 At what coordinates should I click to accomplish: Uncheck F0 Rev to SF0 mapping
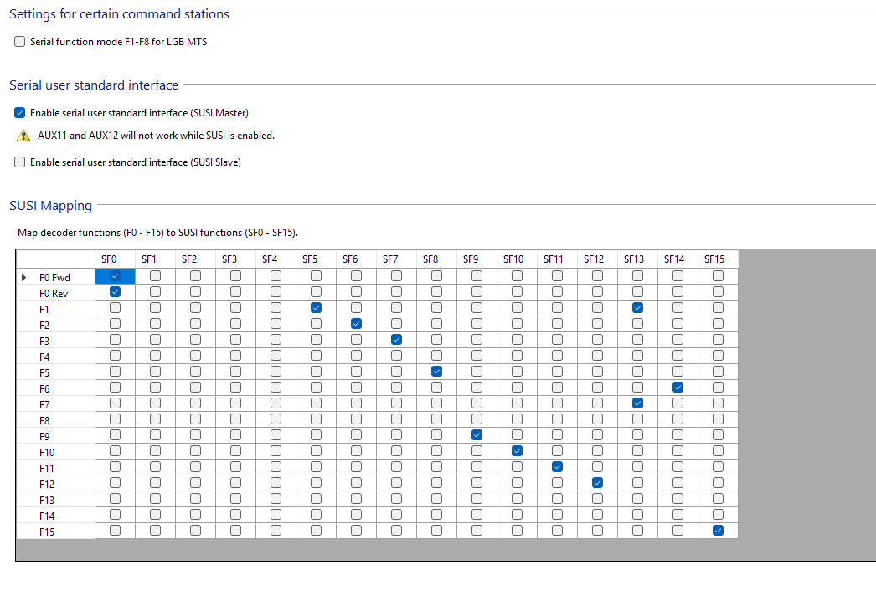[x=115, y=292]
